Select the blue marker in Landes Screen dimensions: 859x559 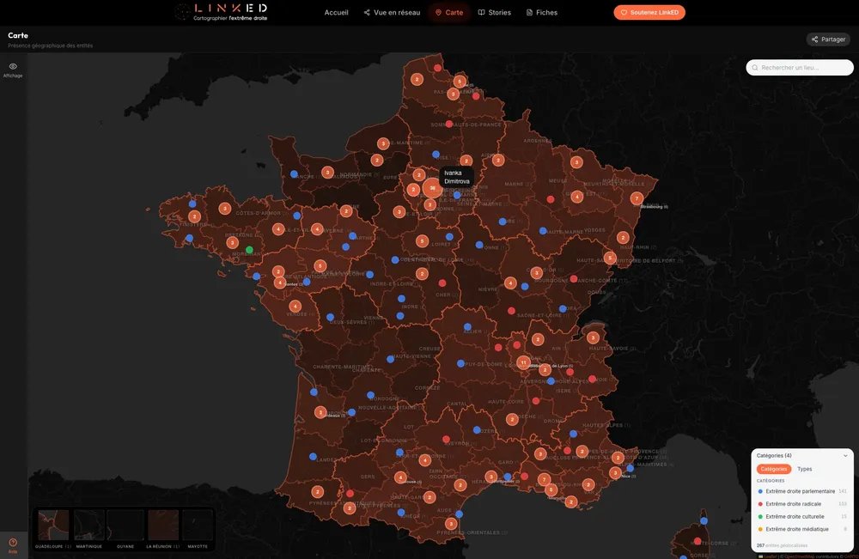[313, 456]
